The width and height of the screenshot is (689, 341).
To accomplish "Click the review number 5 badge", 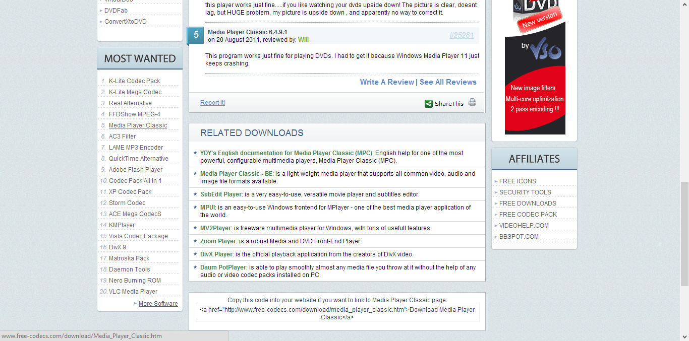I will pyautogui.click(x=196, y=35).
